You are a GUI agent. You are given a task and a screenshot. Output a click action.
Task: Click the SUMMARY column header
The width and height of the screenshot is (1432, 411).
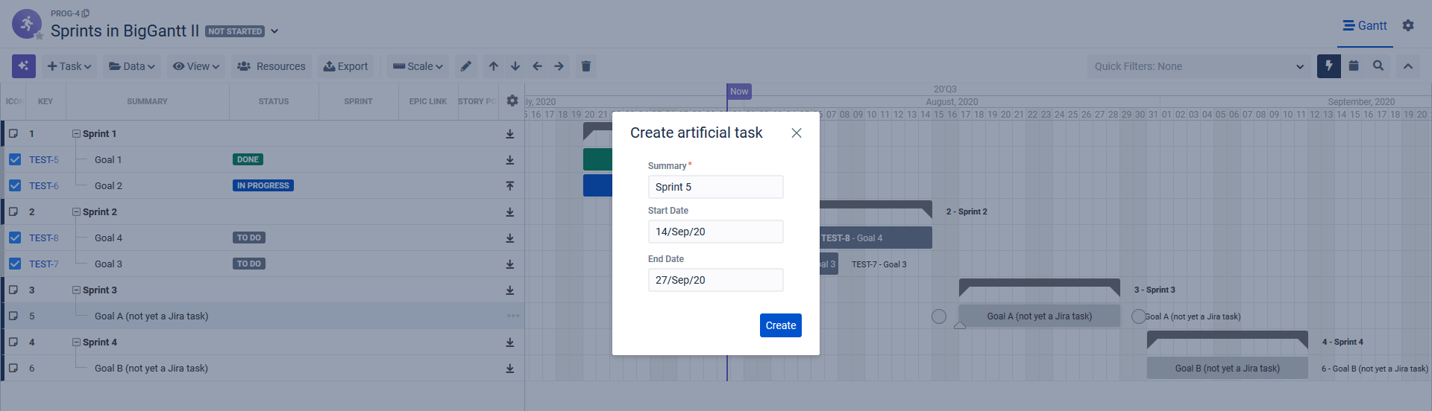pyautogui.click(x=147, y=101)
